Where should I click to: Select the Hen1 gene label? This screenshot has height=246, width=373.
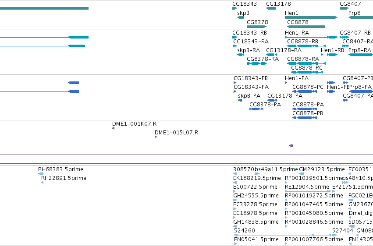coord(291,13)
